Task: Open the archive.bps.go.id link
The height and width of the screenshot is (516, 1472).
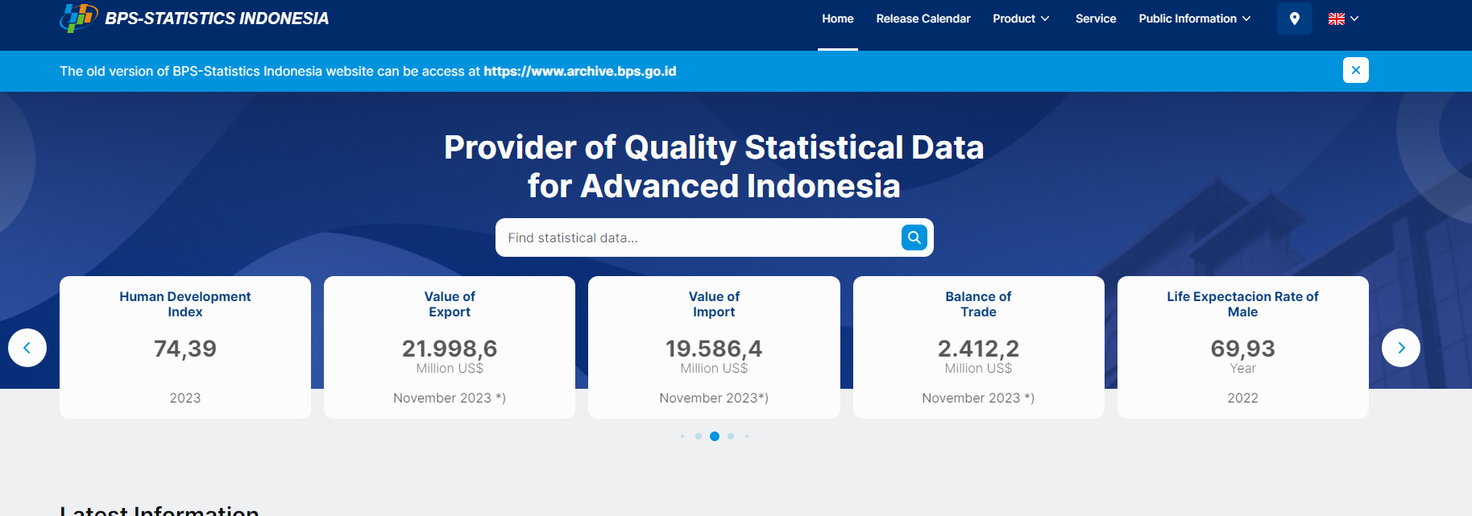Action: point(579,71)
